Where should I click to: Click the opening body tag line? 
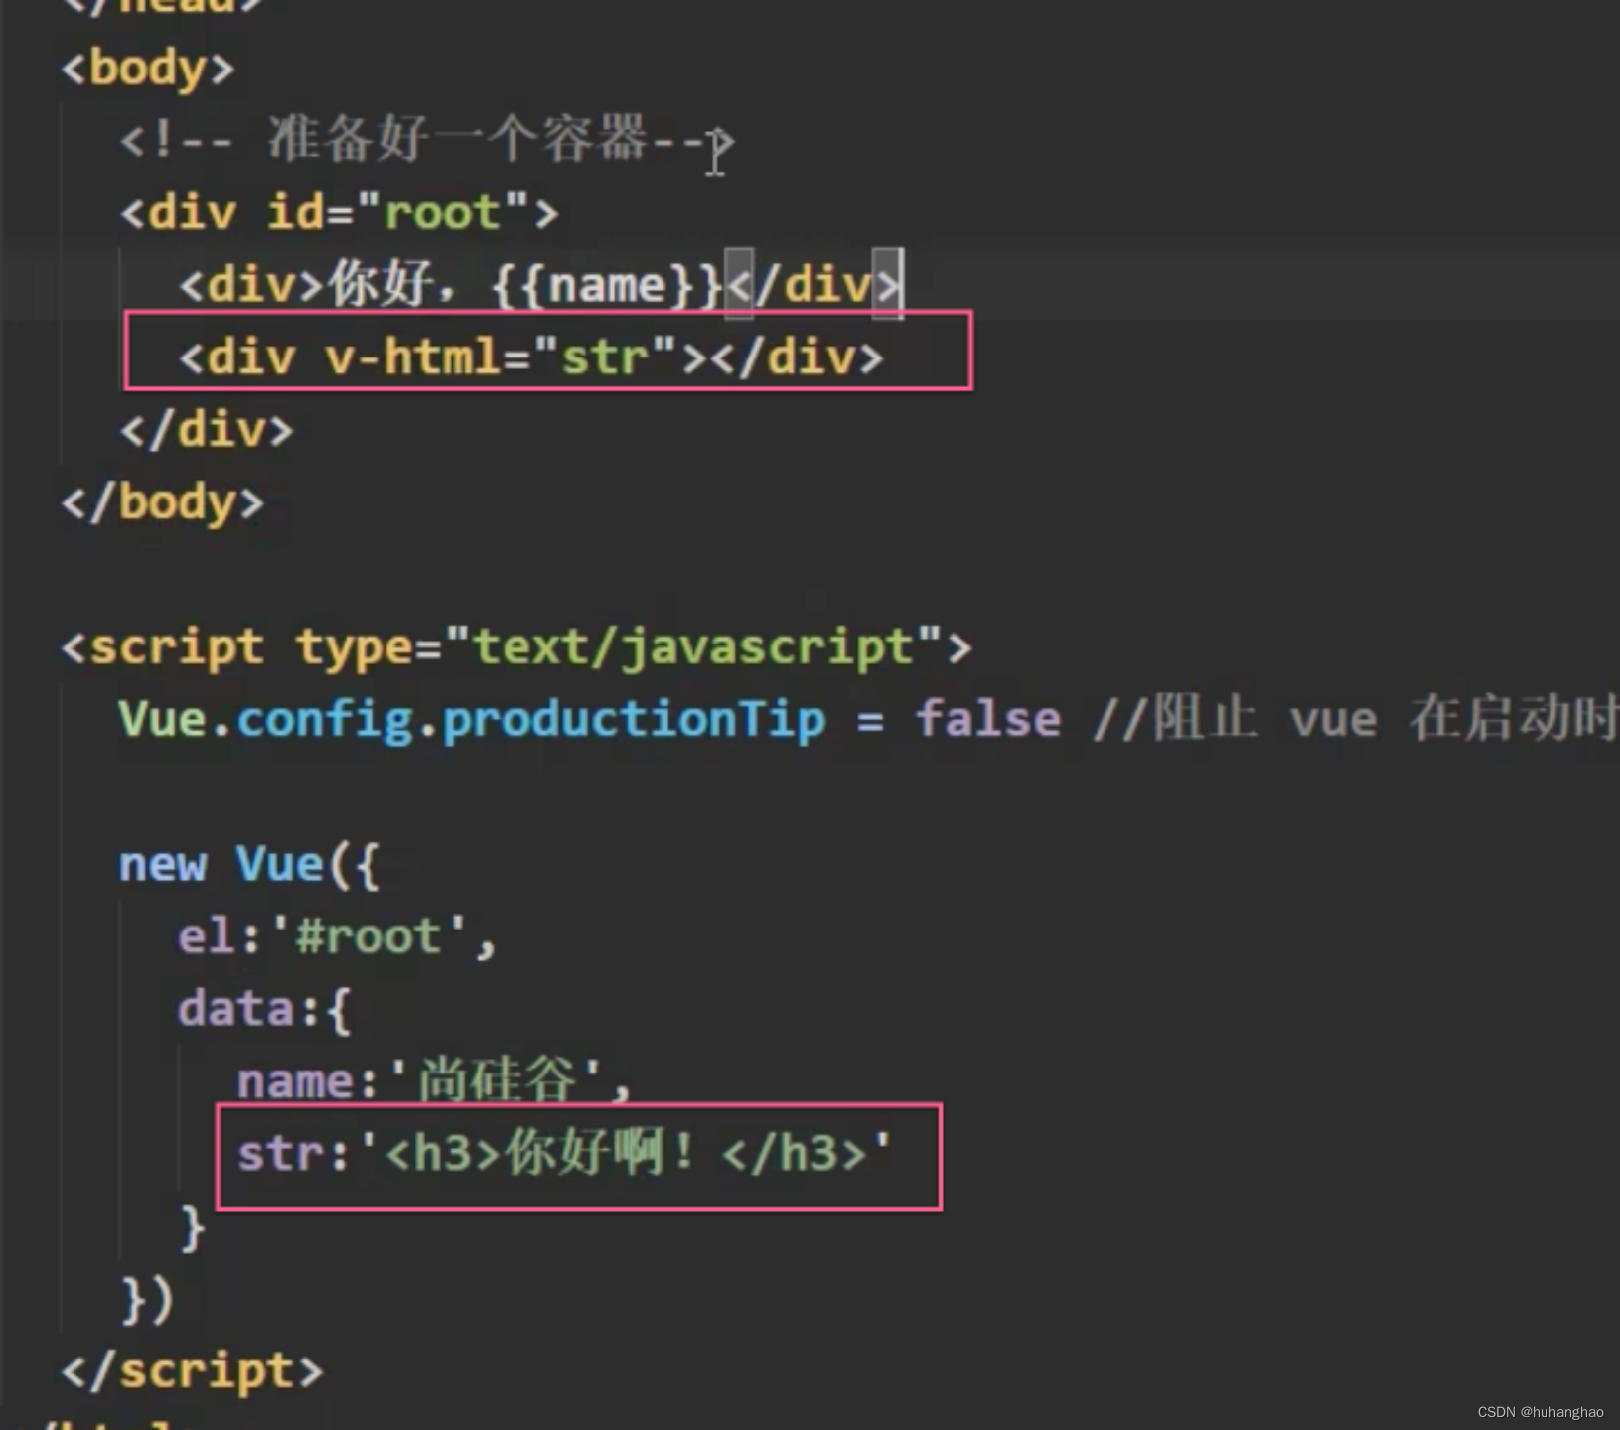147,69
